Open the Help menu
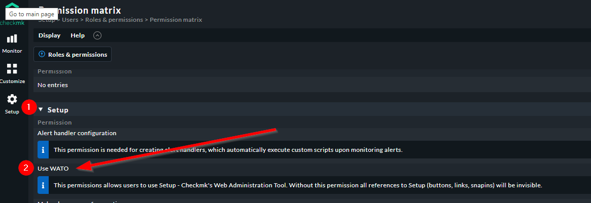 [78, 35]
